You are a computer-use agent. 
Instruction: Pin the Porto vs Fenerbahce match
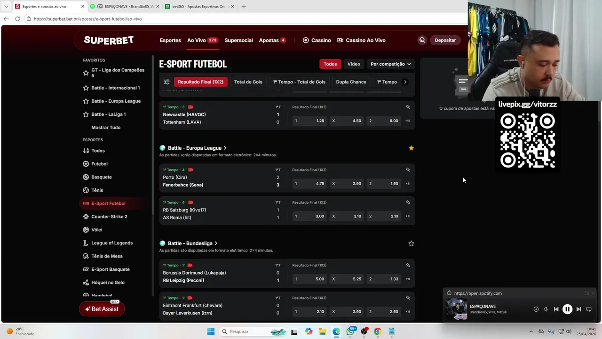(x=408, y=170)
